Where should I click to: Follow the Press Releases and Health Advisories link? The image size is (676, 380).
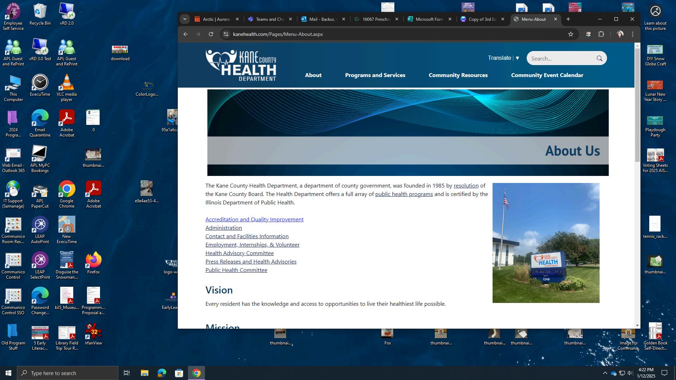click(x=251, y=261)
